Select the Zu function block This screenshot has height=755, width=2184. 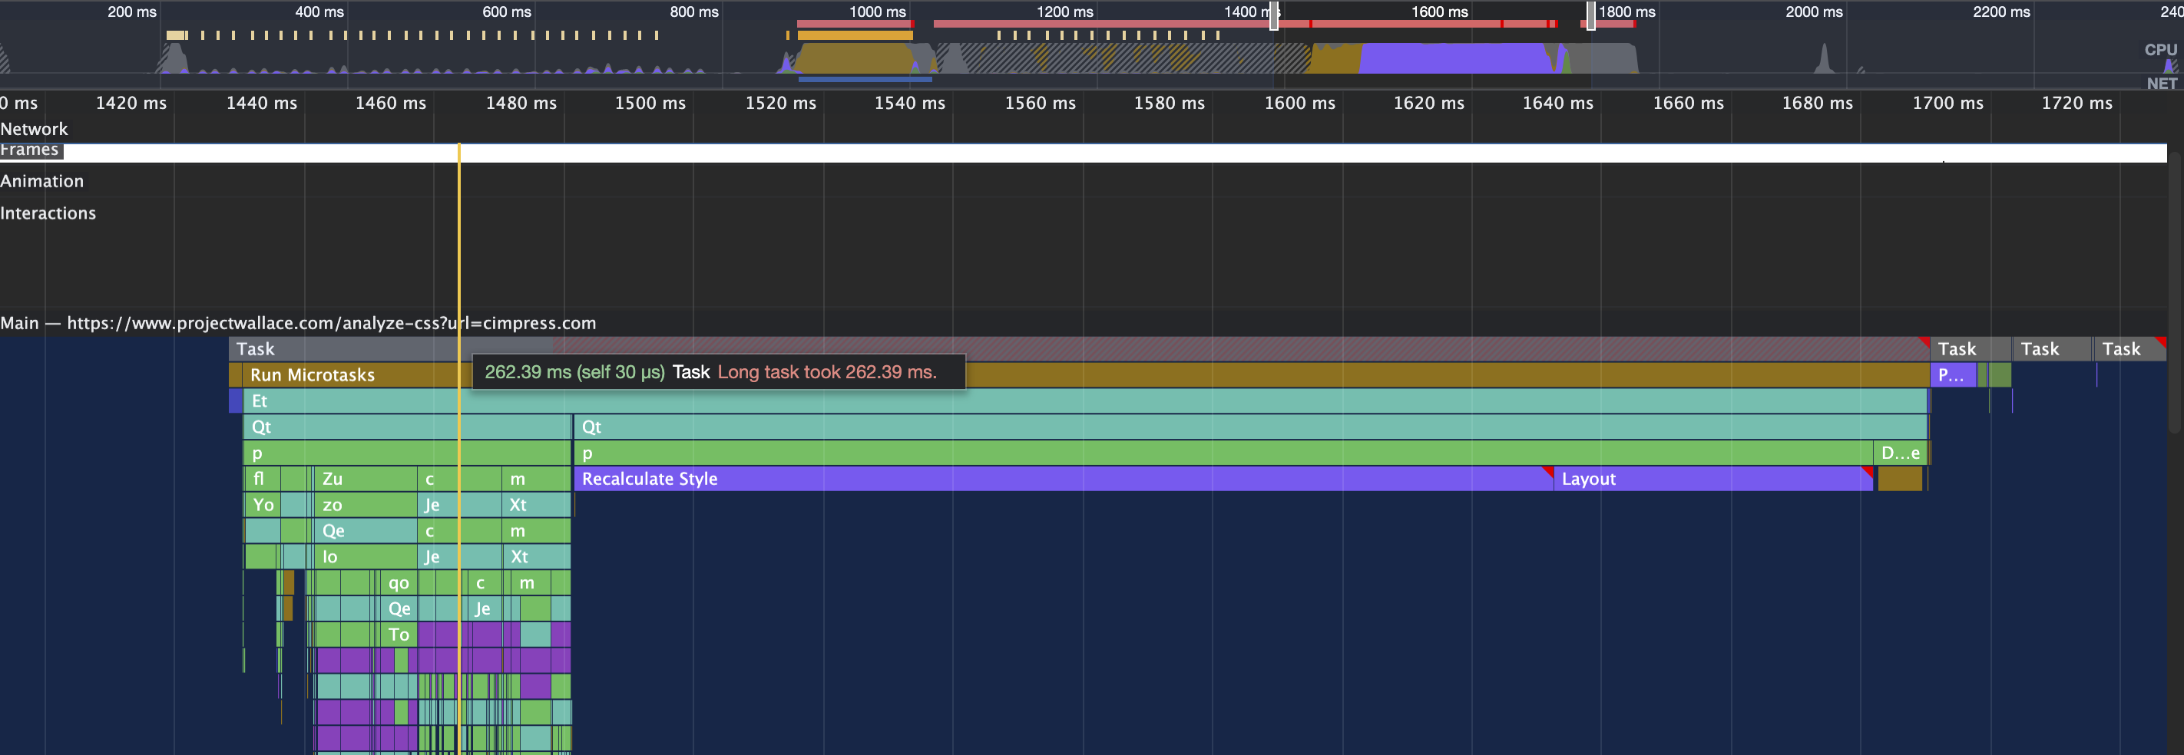[x=365, y=479]
